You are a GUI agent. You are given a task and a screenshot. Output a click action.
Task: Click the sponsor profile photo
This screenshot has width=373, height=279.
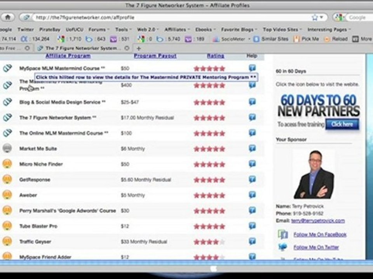(314, 174)
